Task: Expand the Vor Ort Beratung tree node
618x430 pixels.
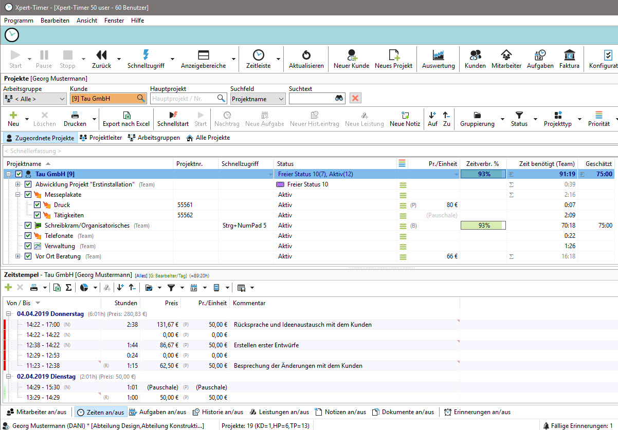Action: (x=17, y=256)
